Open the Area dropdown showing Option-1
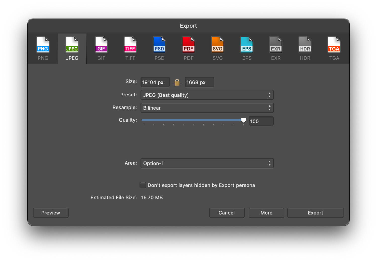 207,163
